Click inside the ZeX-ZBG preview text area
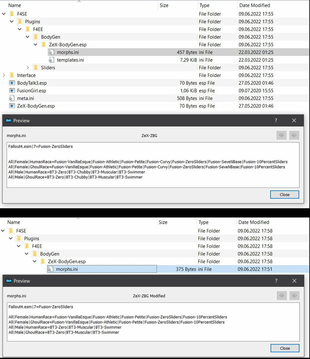This screenshot has width=310, height=359. tap(153, 165)
